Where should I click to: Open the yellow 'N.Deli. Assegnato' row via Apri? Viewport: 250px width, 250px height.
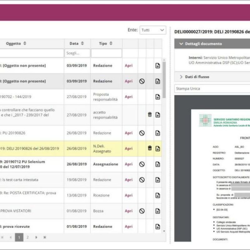(x=128, y=148)
